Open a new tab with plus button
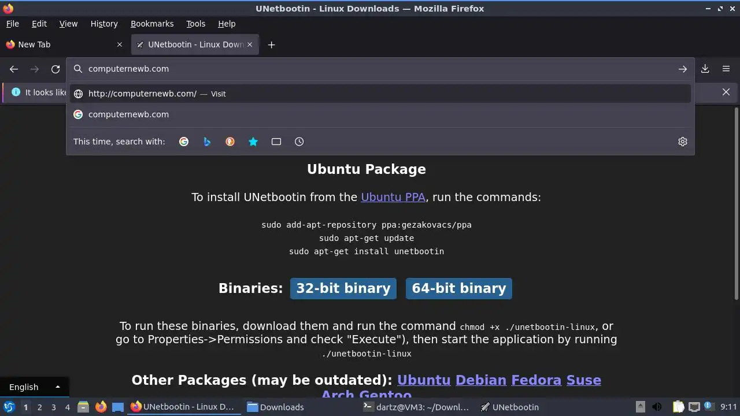The height and width of the screenshot is (416, 740). click(271, 44)
